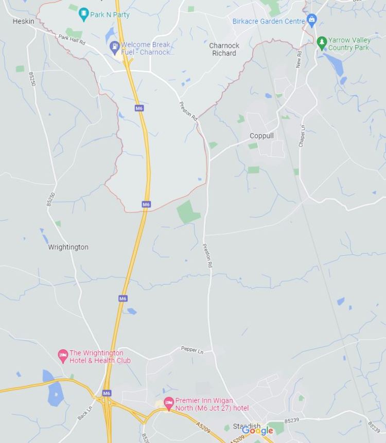This screenshot has height=443, width=386.
Task: Click the M6 shield at the motorway junction
Action: (106, 393)
